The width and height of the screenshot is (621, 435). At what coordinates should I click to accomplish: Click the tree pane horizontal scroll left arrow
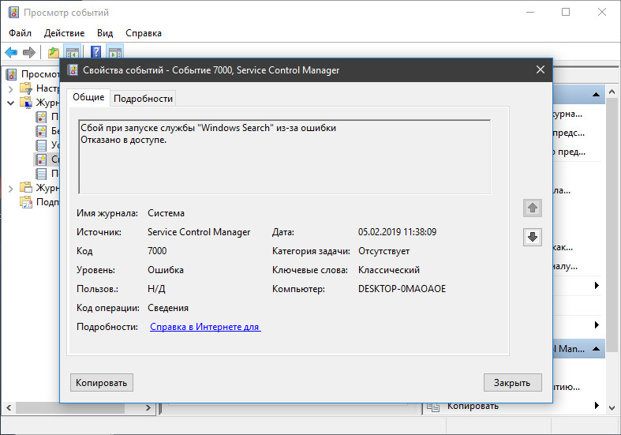(9, 407)
